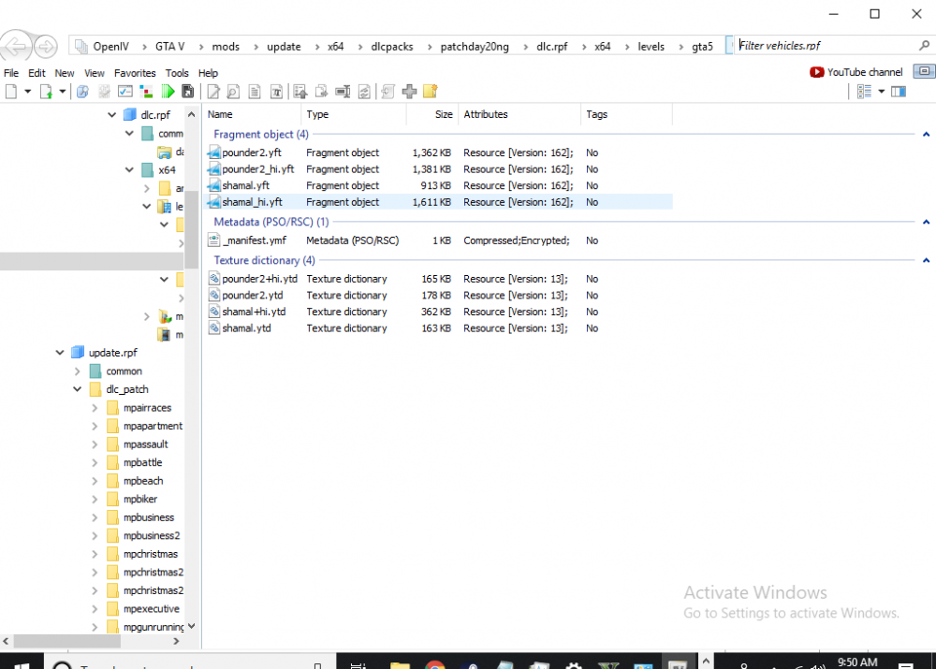Select the shamal.yft file row

coord(246,185)
